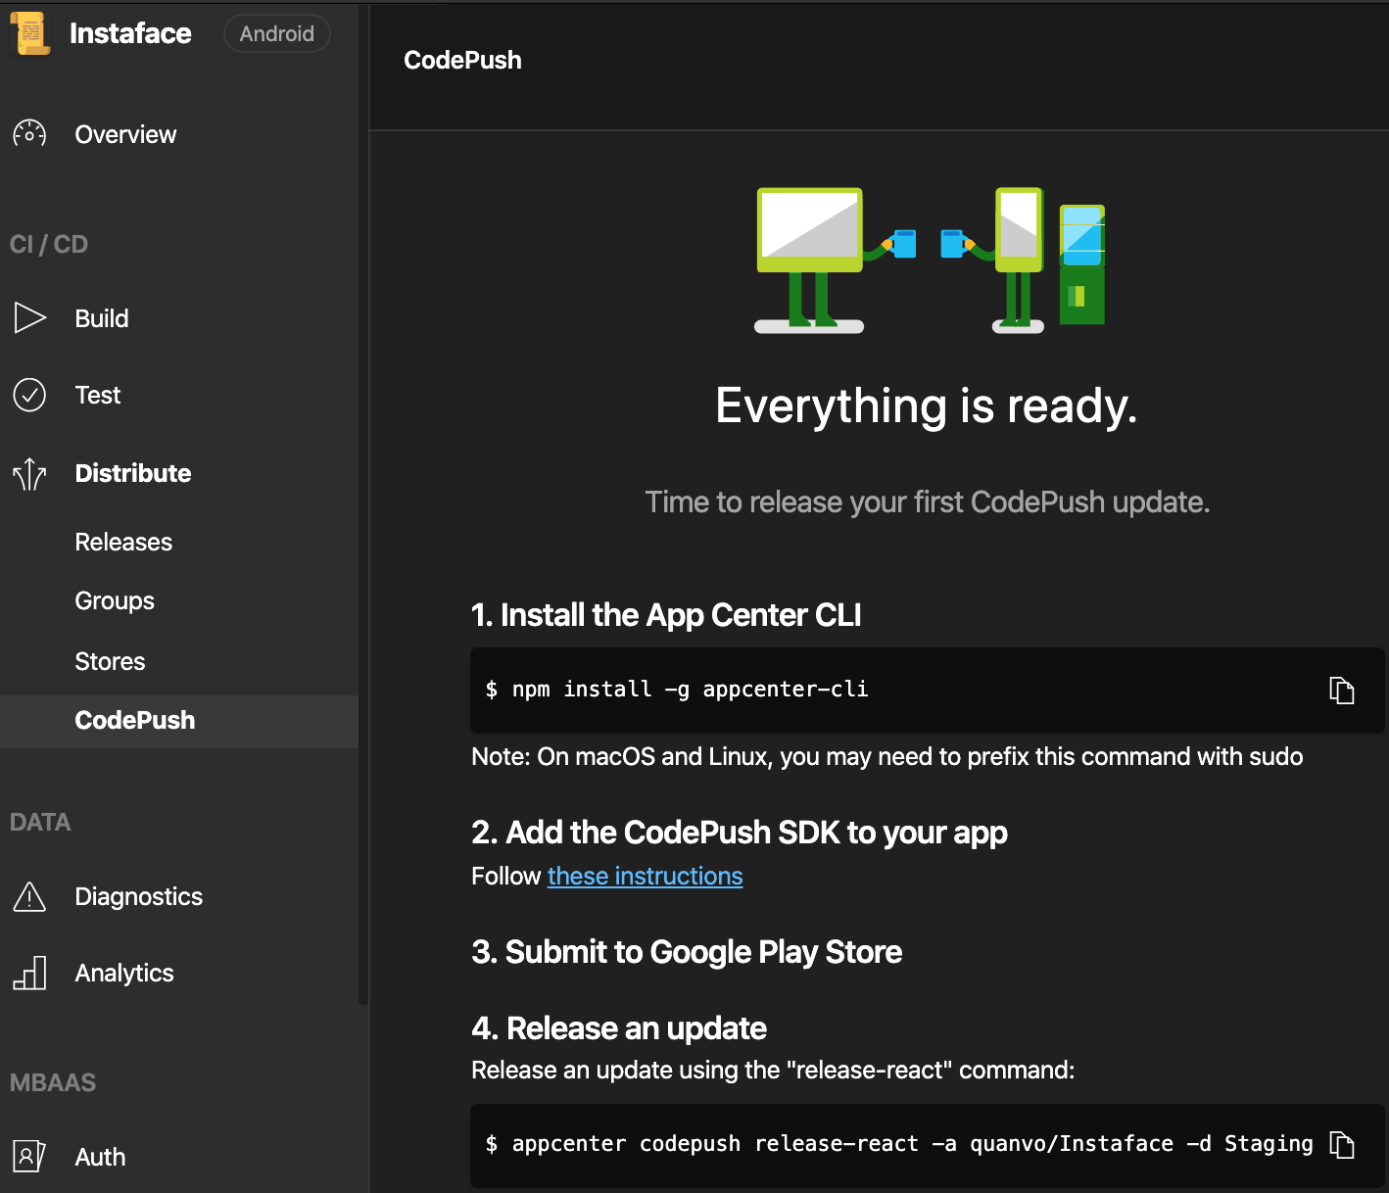Viewport: 1389px width, 1193px height.
Task: Select the CodePush sidebar item
Action: click(179, 721)
